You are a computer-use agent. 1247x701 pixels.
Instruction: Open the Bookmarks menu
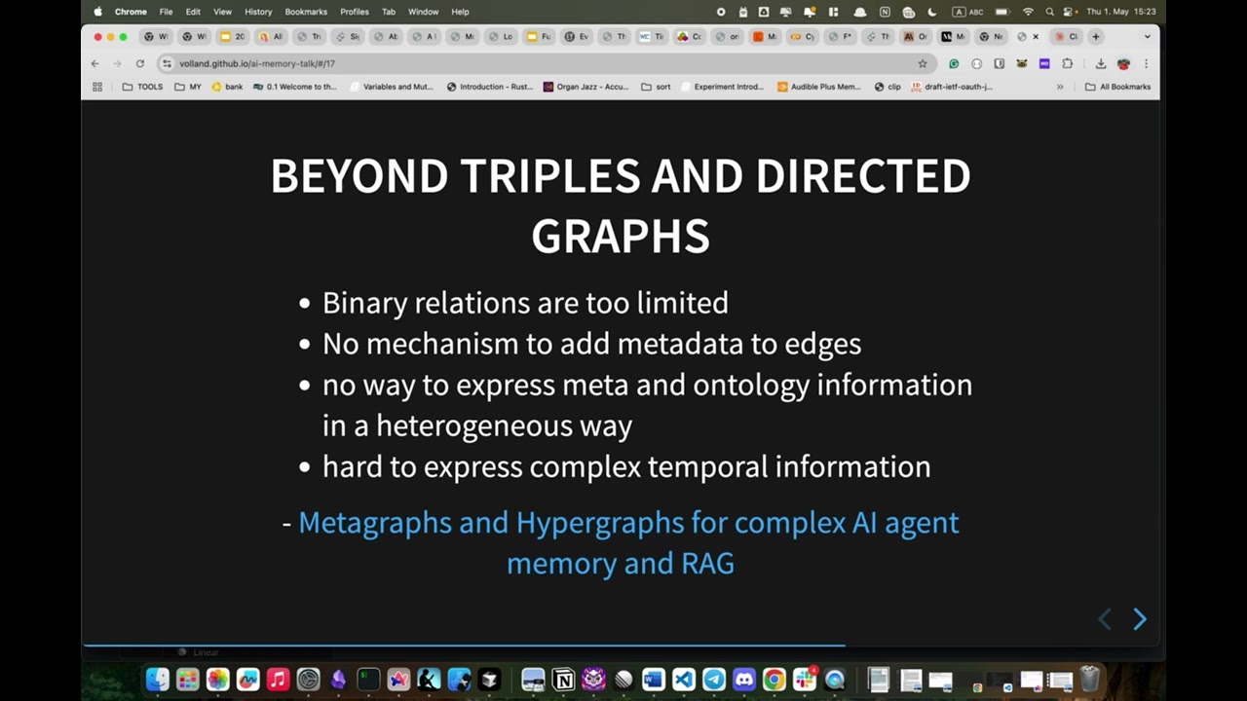[306, 12]
